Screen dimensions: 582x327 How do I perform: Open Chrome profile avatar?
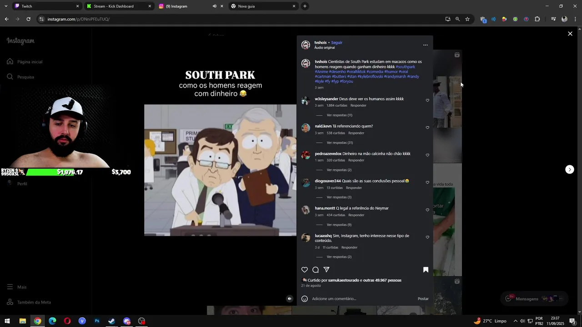[564, 19]
